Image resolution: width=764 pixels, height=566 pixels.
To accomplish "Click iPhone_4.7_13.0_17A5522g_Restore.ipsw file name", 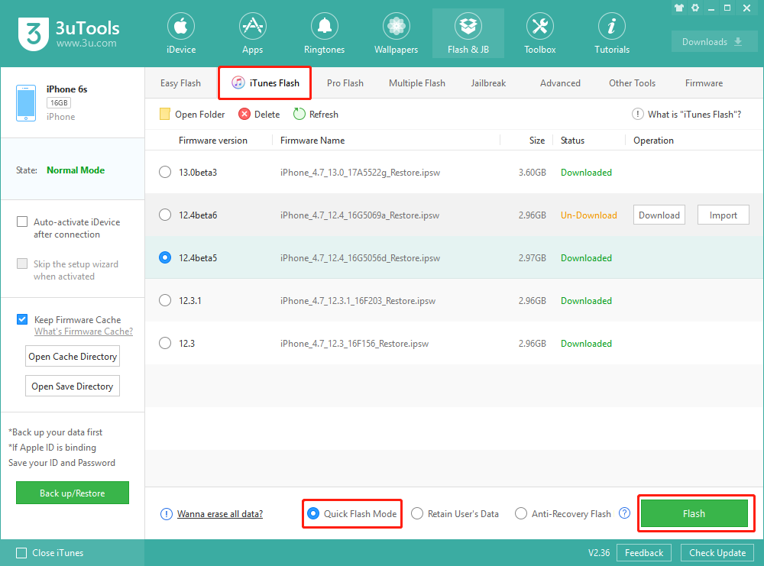I will click(360, 173).
